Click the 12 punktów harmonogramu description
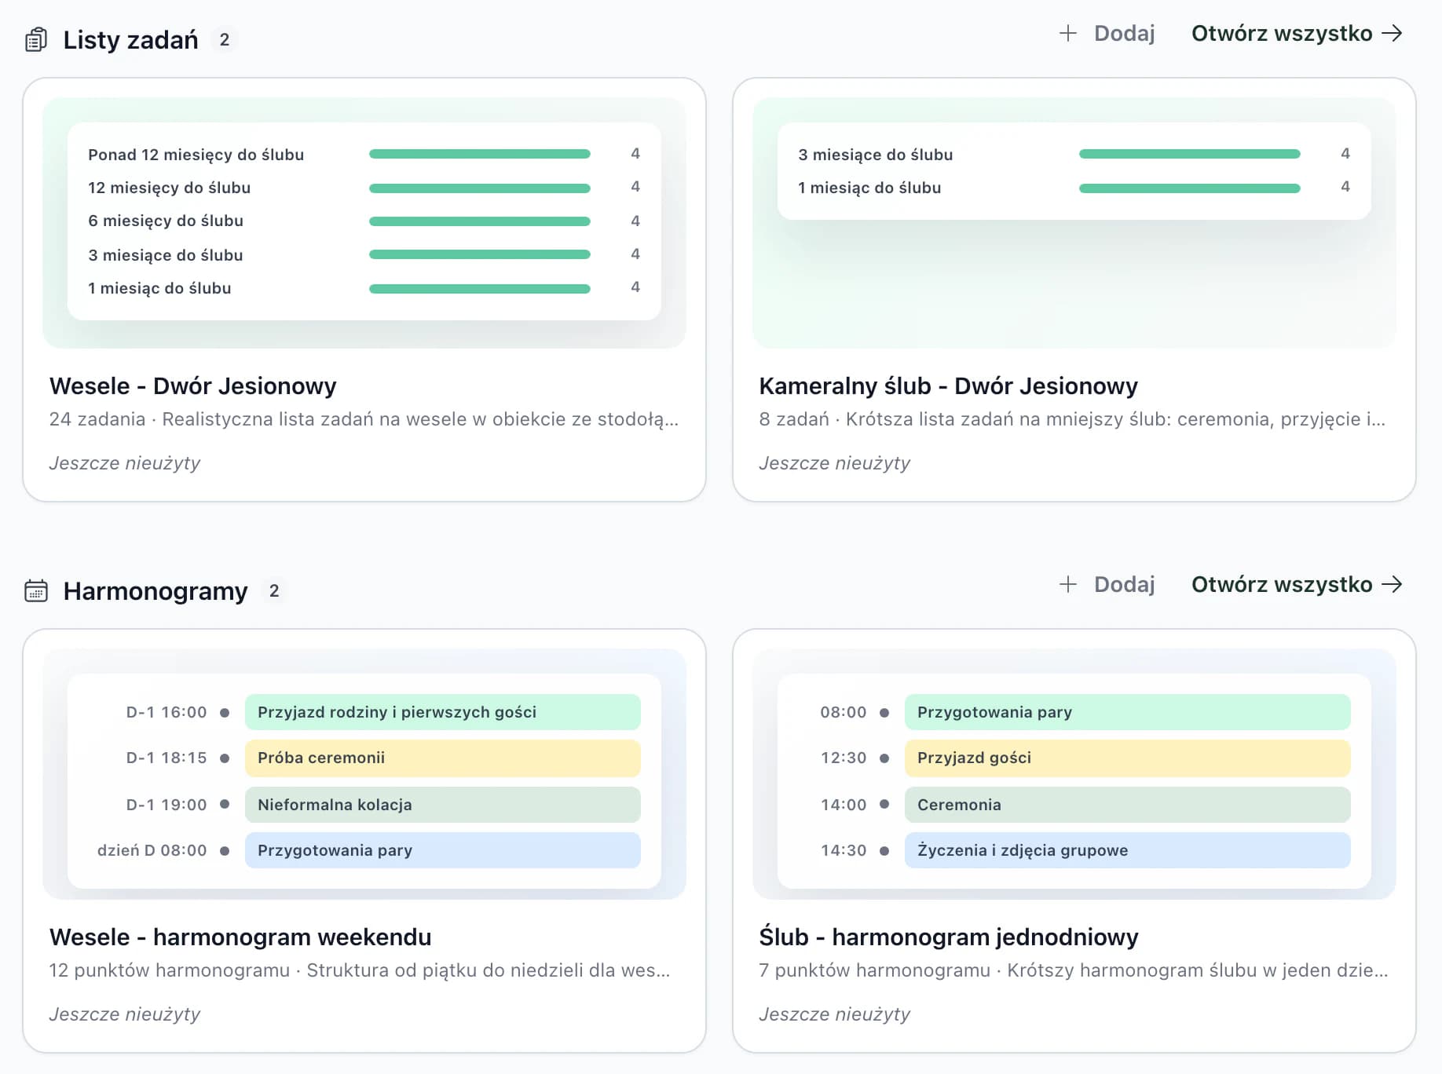This screenshot has height=1074, width=1442. click(360, 970)
